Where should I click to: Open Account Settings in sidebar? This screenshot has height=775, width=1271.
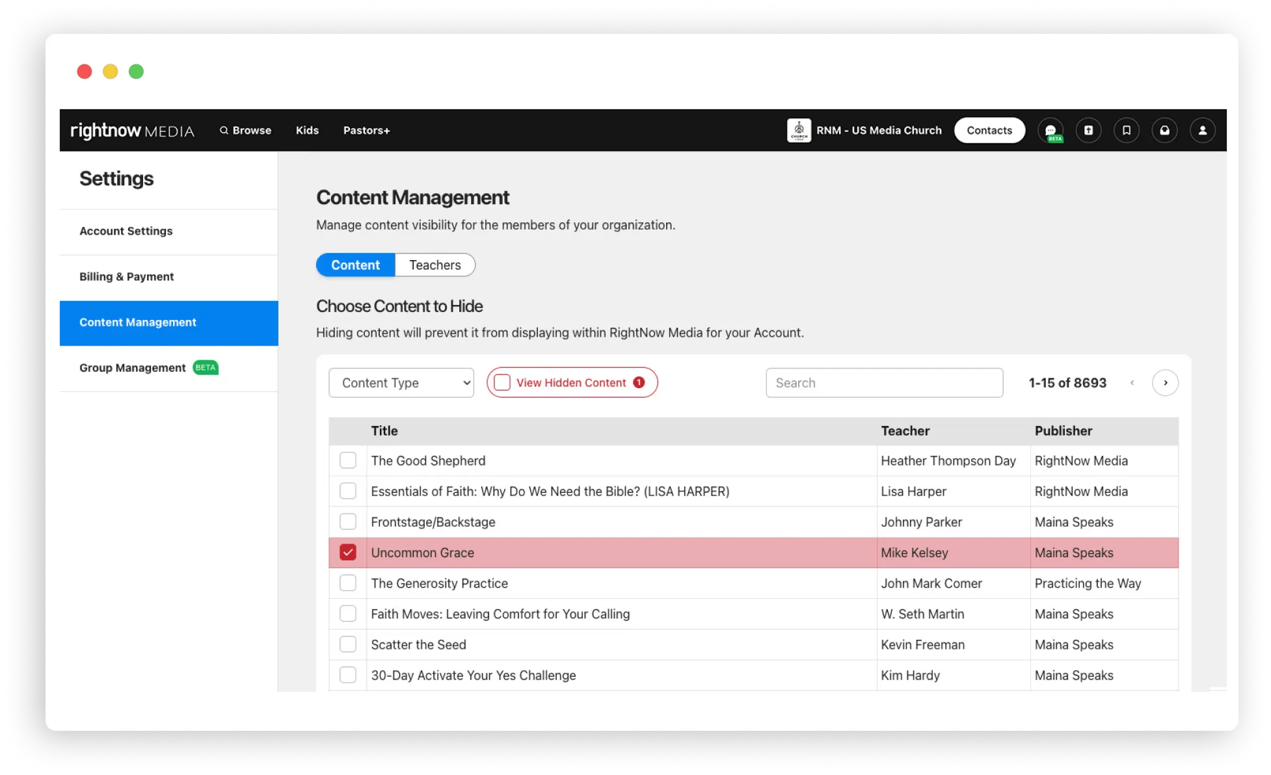point(168,231)
